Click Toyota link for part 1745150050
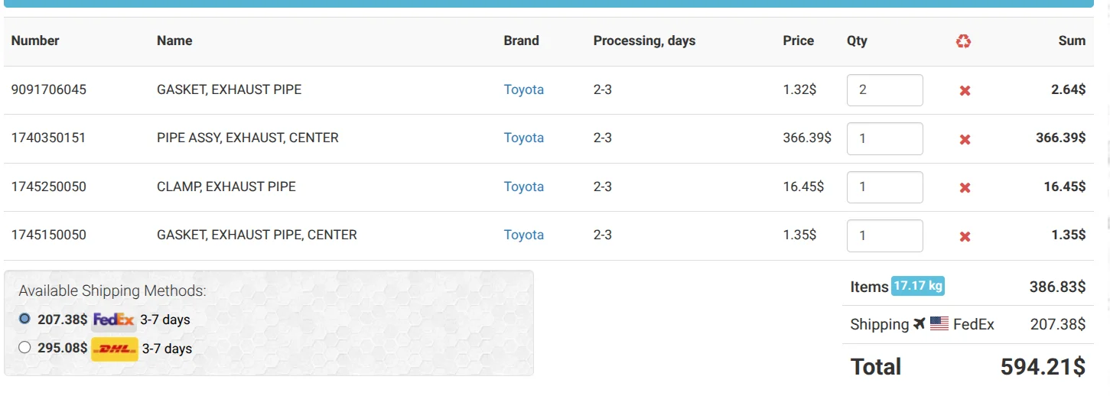 click(523, 235)
